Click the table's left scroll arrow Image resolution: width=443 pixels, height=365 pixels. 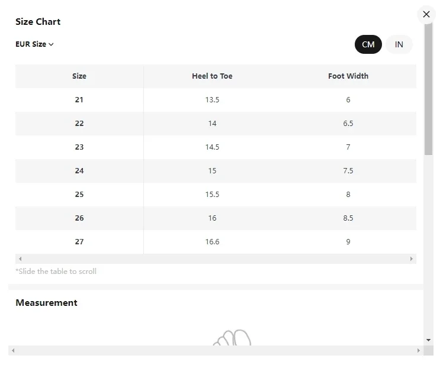pos(20,259)
